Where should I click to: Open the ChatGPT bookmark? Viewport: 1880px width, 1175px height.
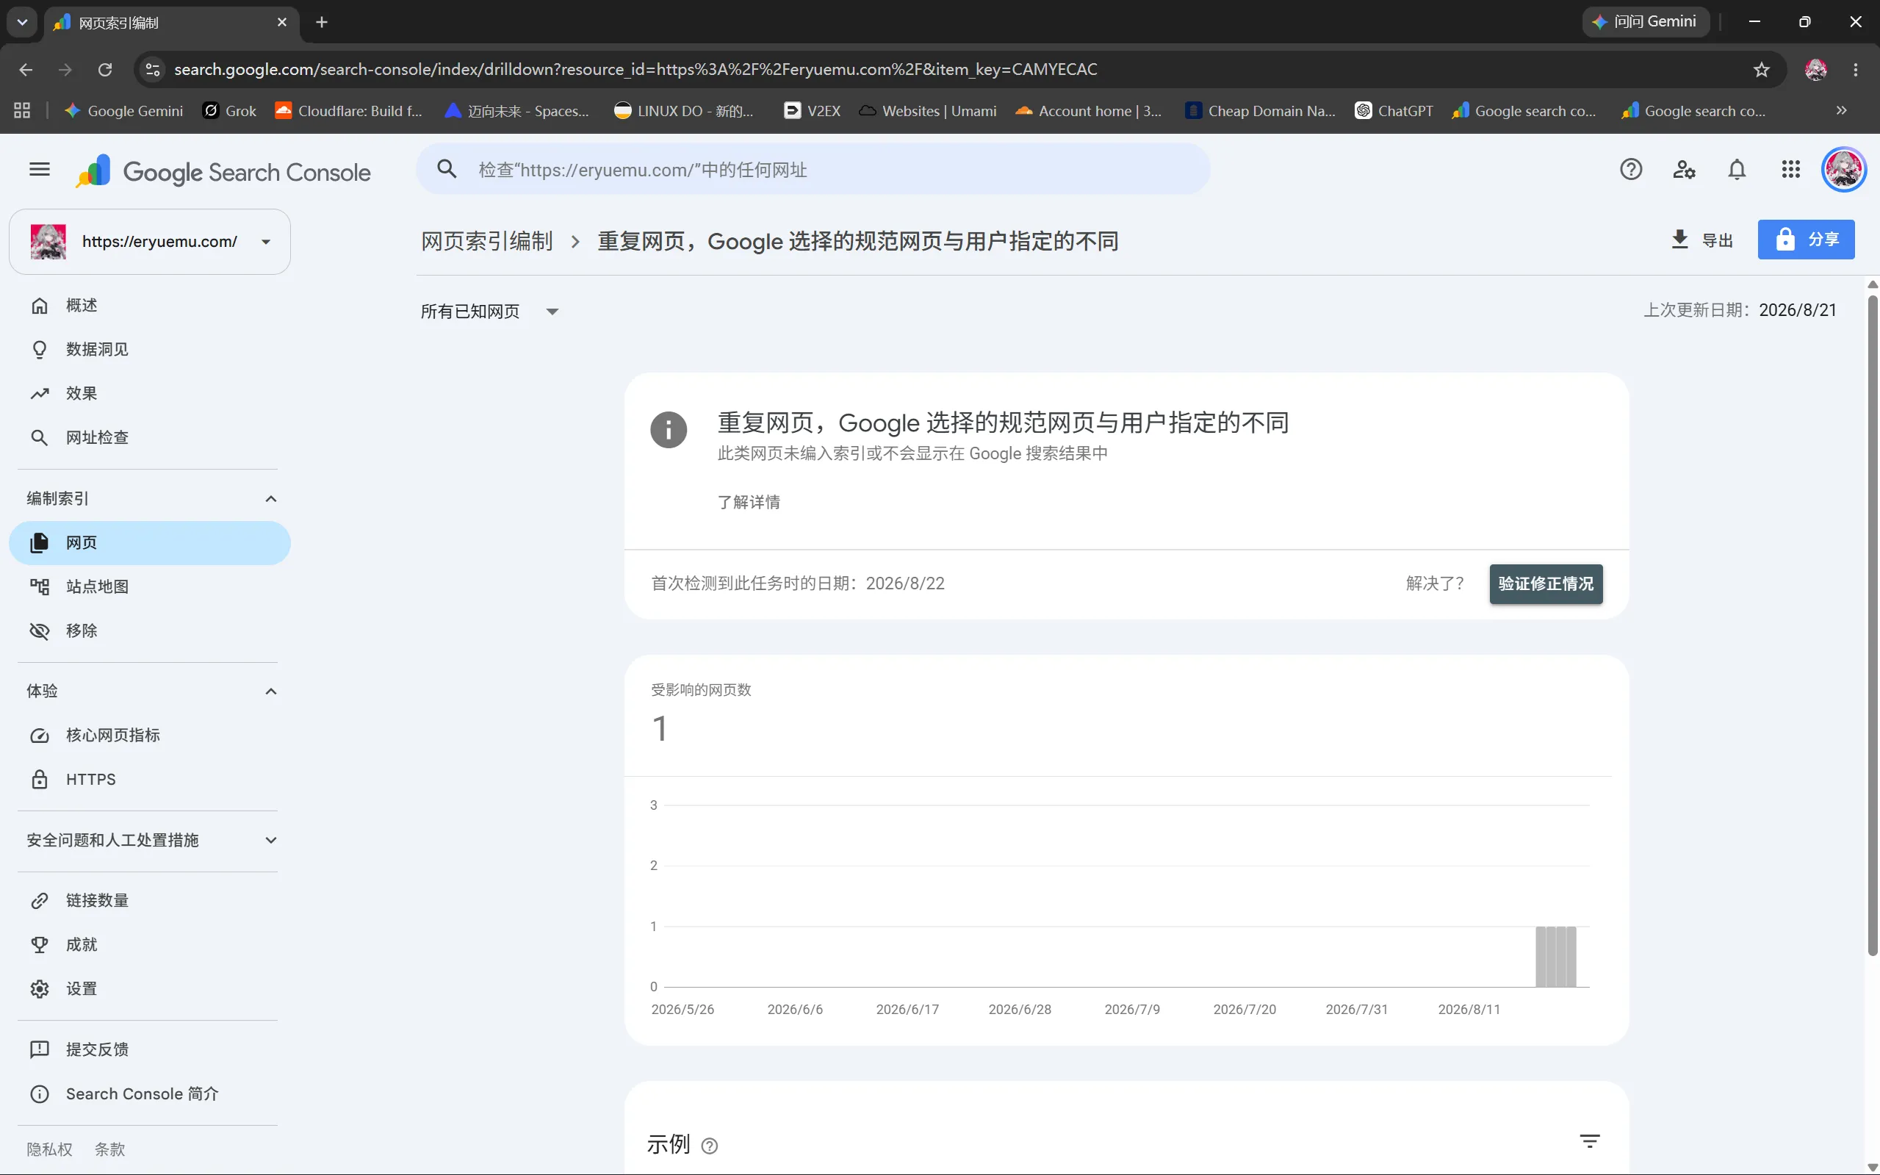[x=1394, y=111]
